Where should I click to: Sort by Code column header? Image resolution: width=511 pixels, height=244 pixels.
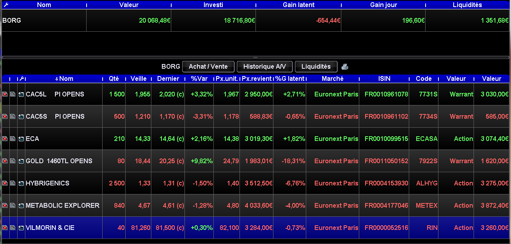point(424,79)
